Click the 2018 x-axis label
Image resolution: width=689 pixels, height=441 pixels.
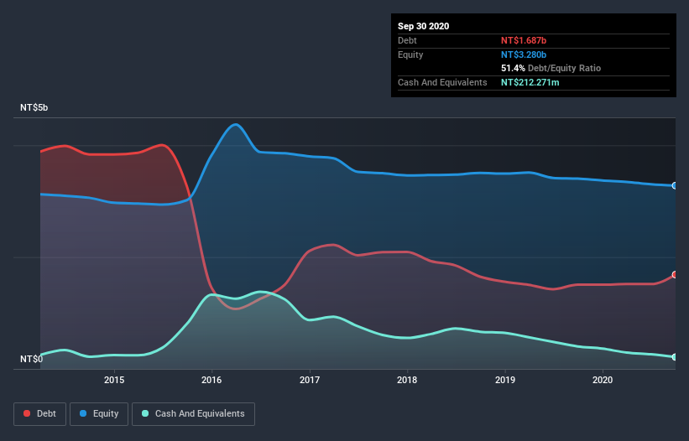pyautogui.click(x=407, y=380)
